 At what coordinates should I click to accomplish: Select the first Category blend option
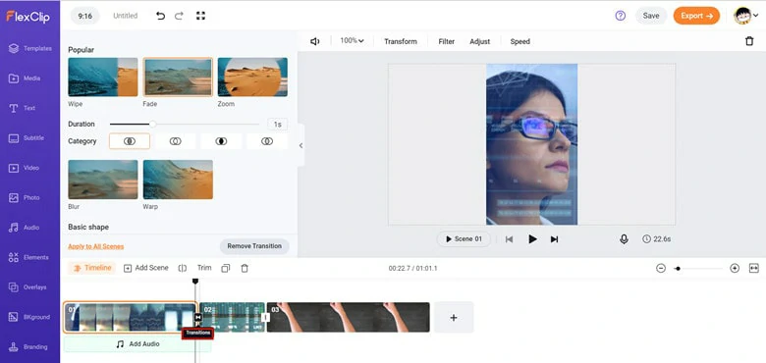coord(130,141)
